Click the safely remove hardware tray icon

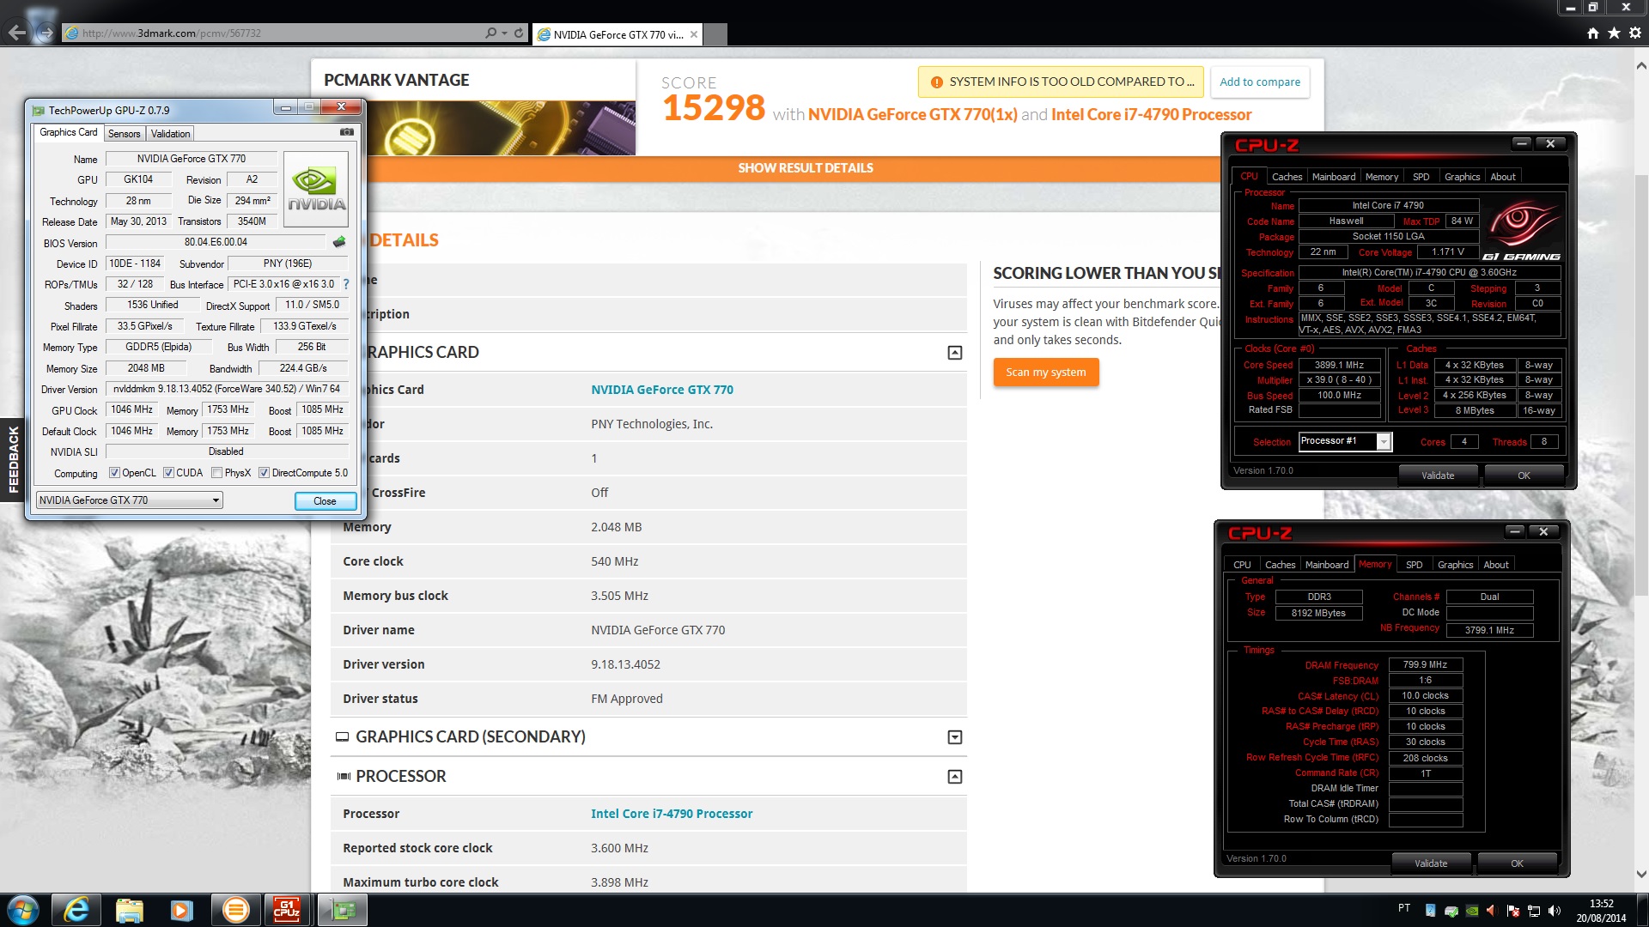1451,911
